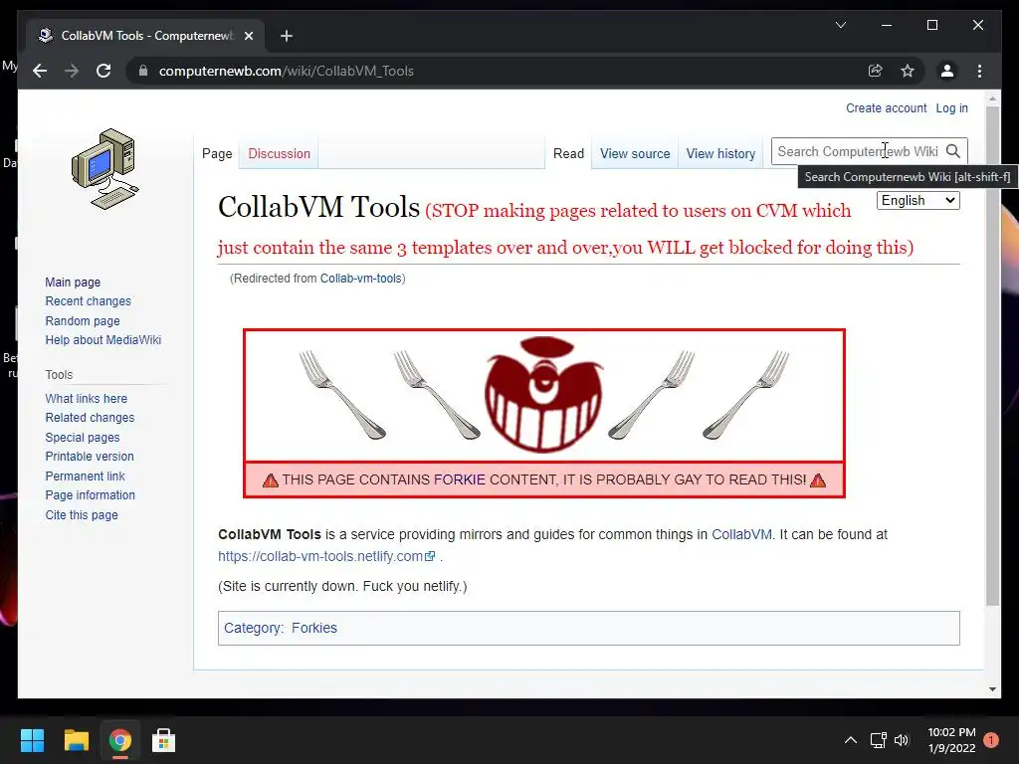Go back with browser back arrow
The width and height of the screenshot is (1019, 764).
(40, 71)
